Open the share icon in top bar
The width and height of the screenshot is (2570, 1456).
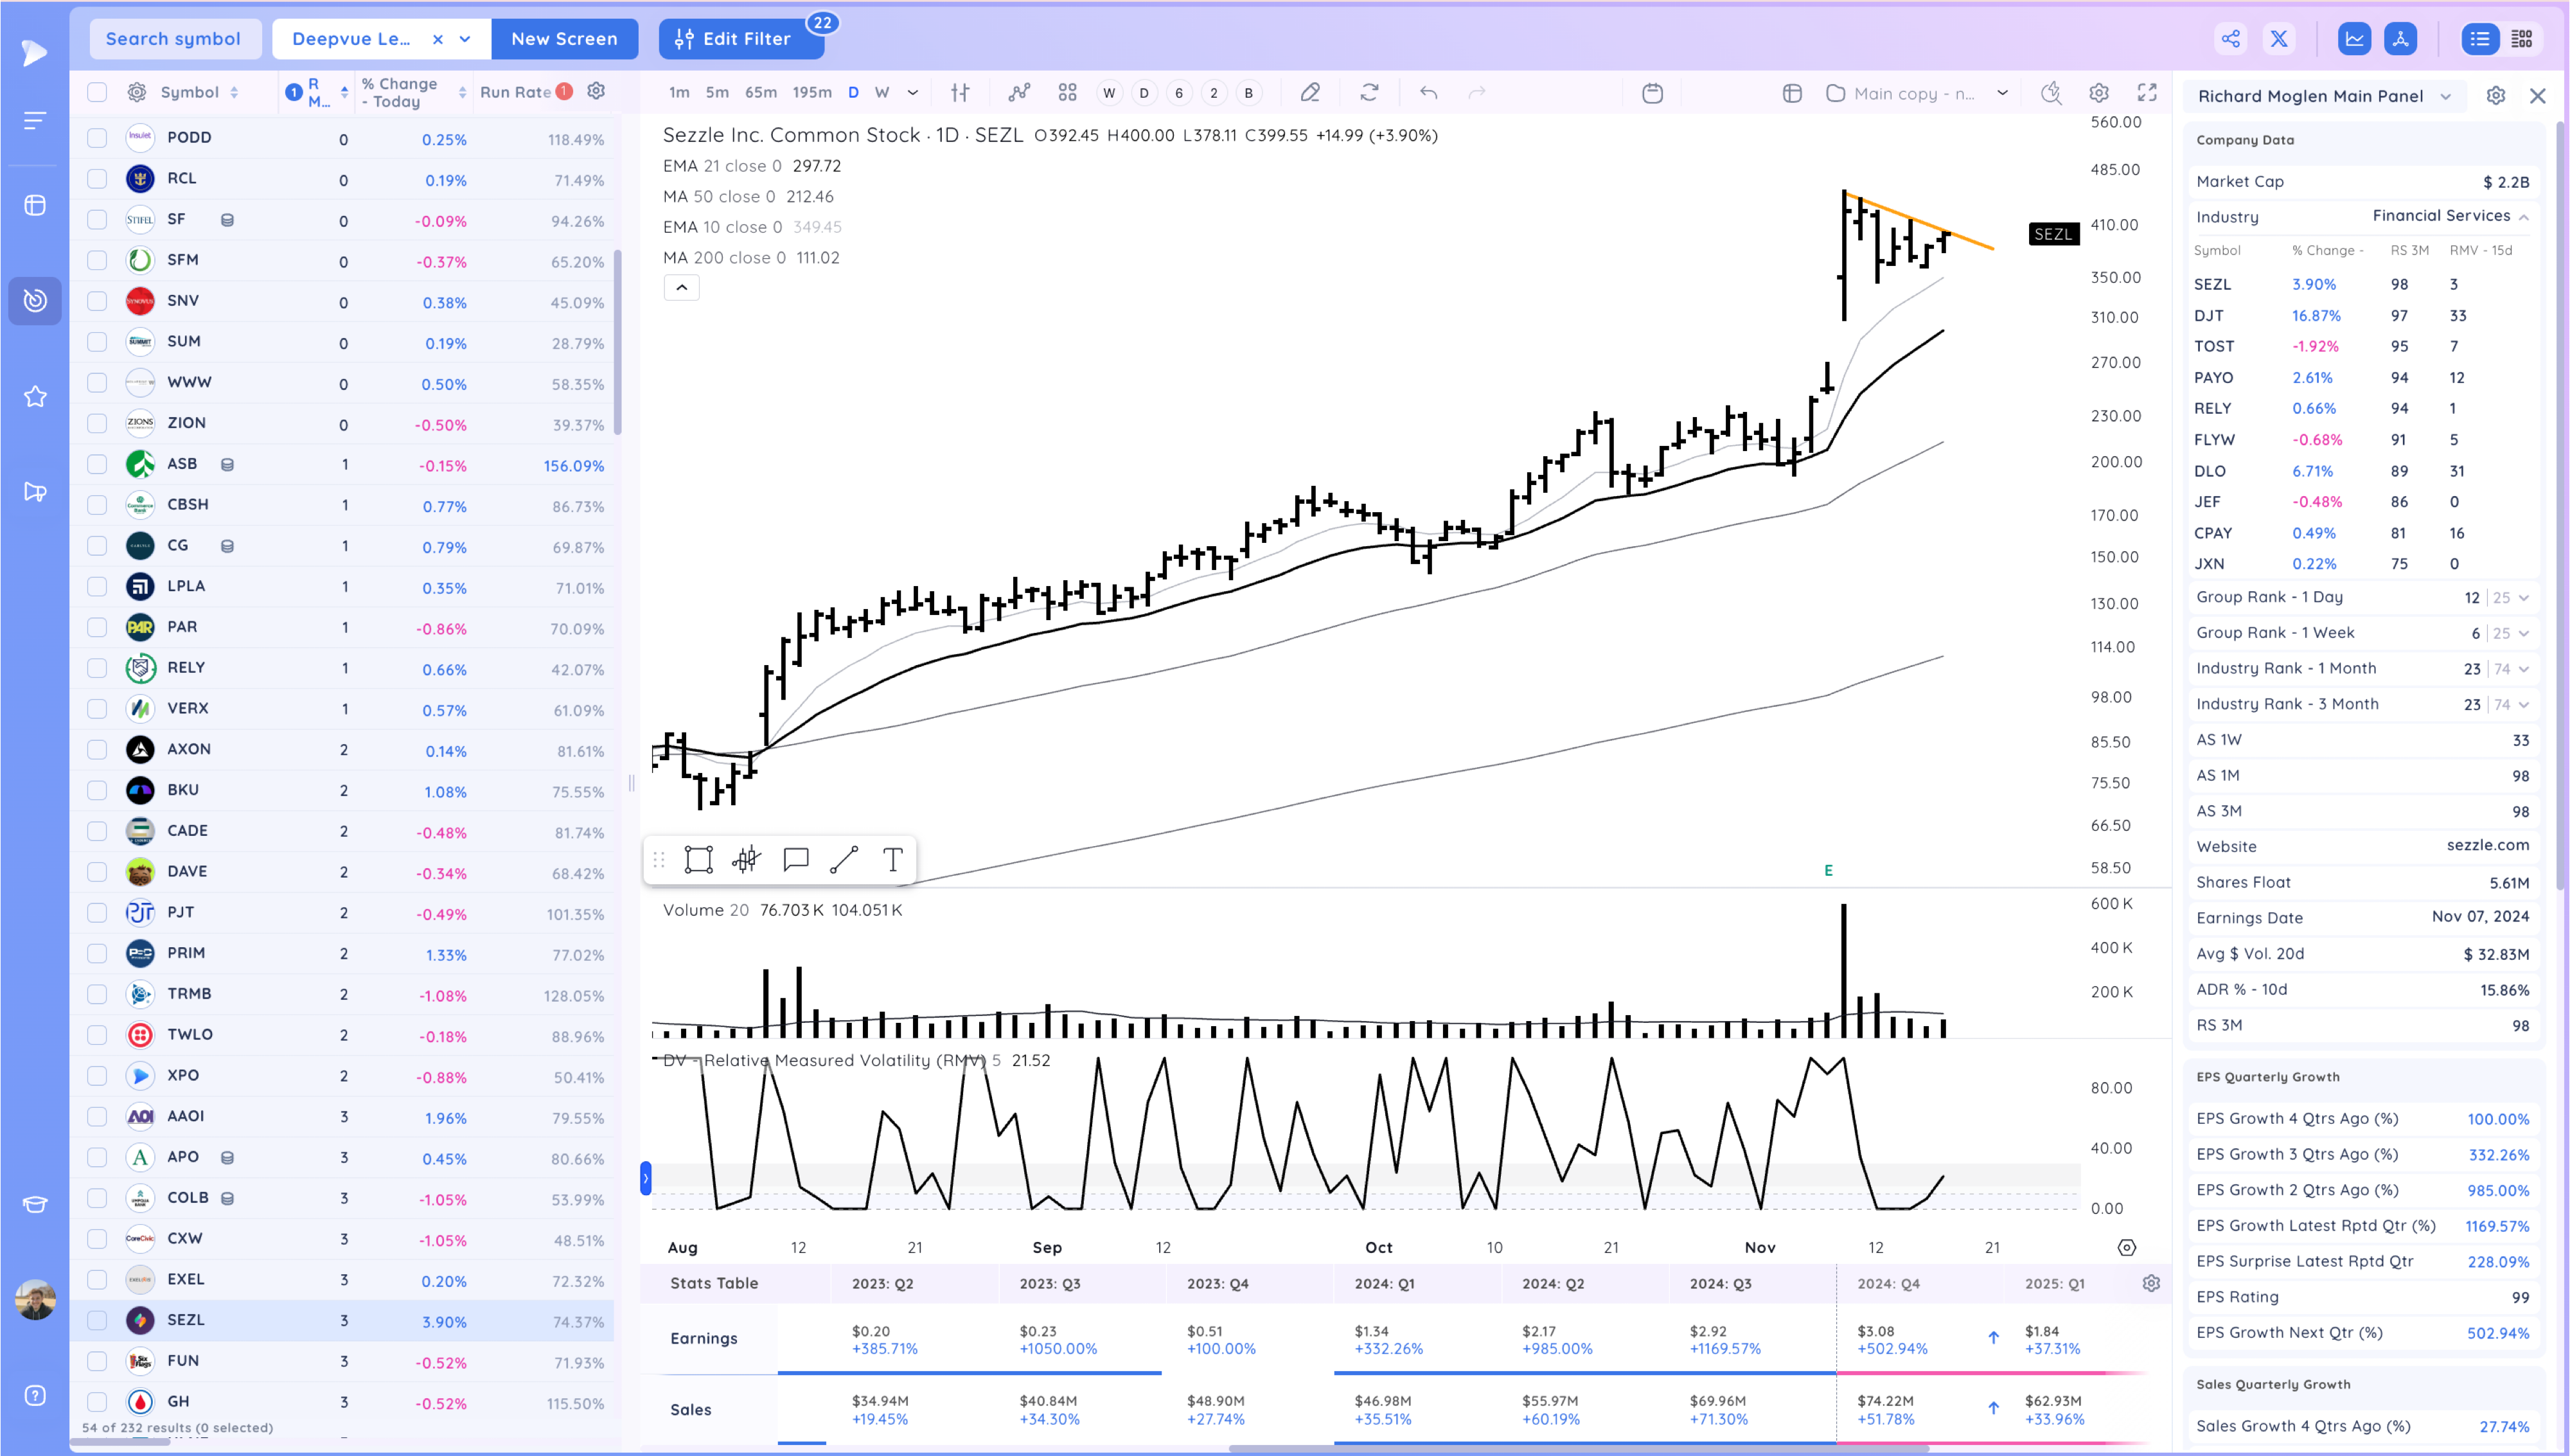2230,39
